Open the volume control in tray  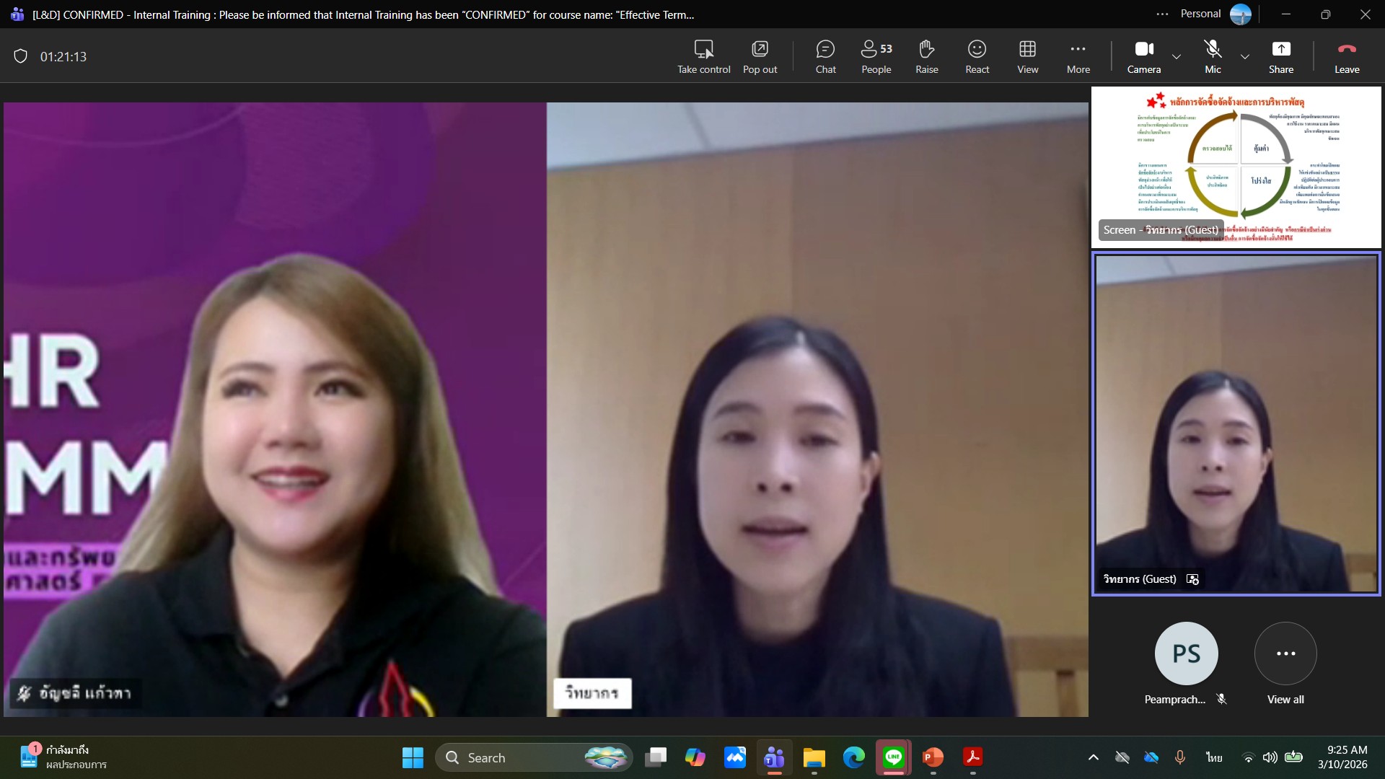click(x=1270, y=757)
